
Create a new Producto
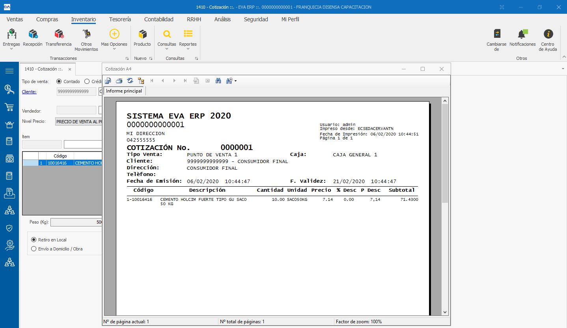(x=142, y=38)
